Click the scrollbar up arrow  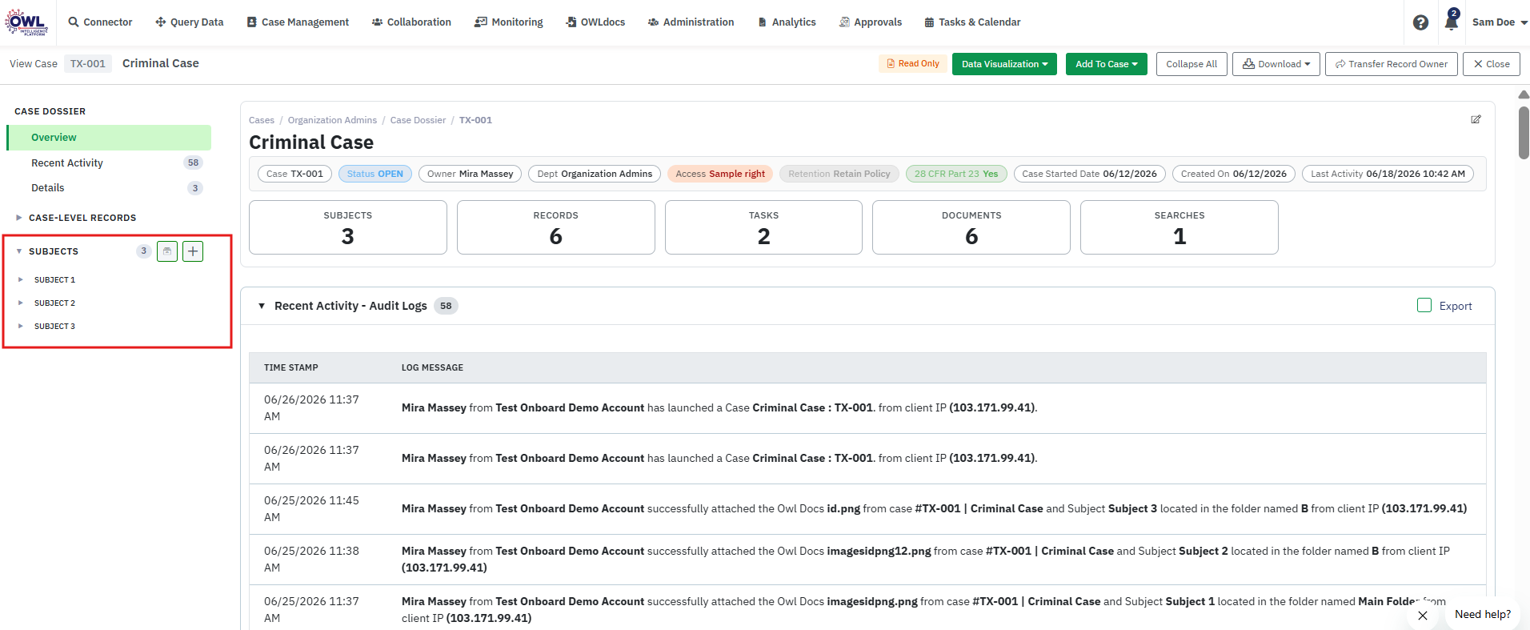pos(1524,94)
